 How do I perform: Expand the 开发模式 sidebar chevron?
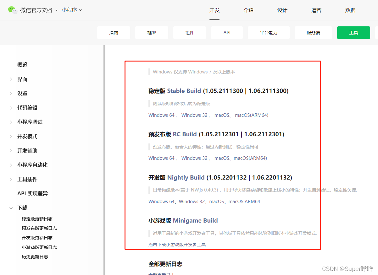point(11,136)
